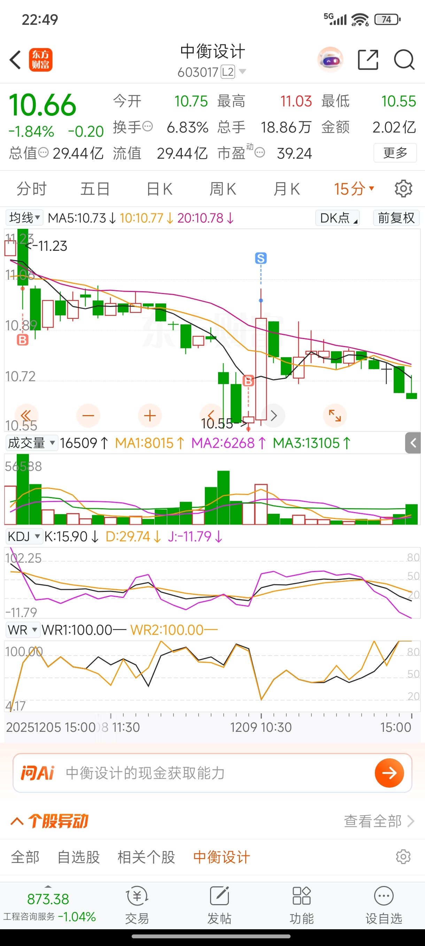Image resolution: width=425 pixels, height=946 pixels.
Task: Move chart left with single-left arrow
Action: tap(211, 416)
